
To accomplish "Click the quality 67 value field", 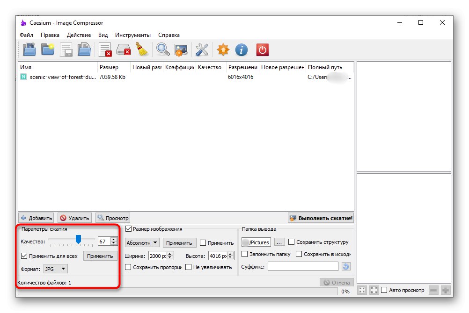I will (x=104, y=242).
